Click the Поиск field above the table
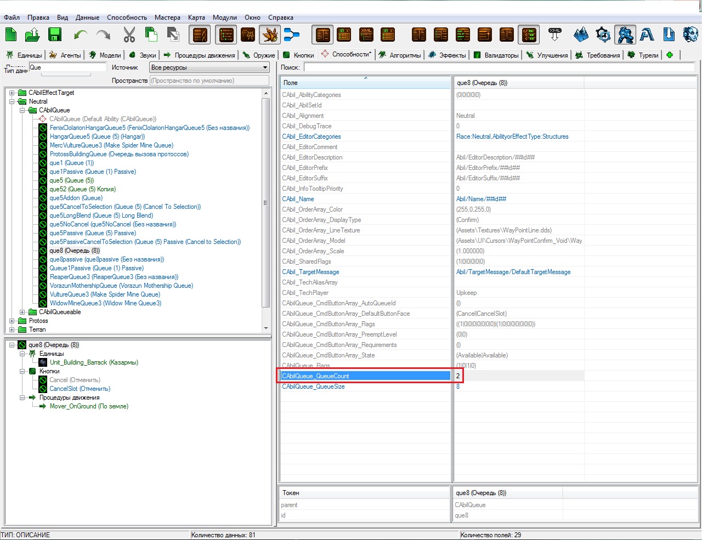Viewport: 702px width, 540px height. point(500,67)
